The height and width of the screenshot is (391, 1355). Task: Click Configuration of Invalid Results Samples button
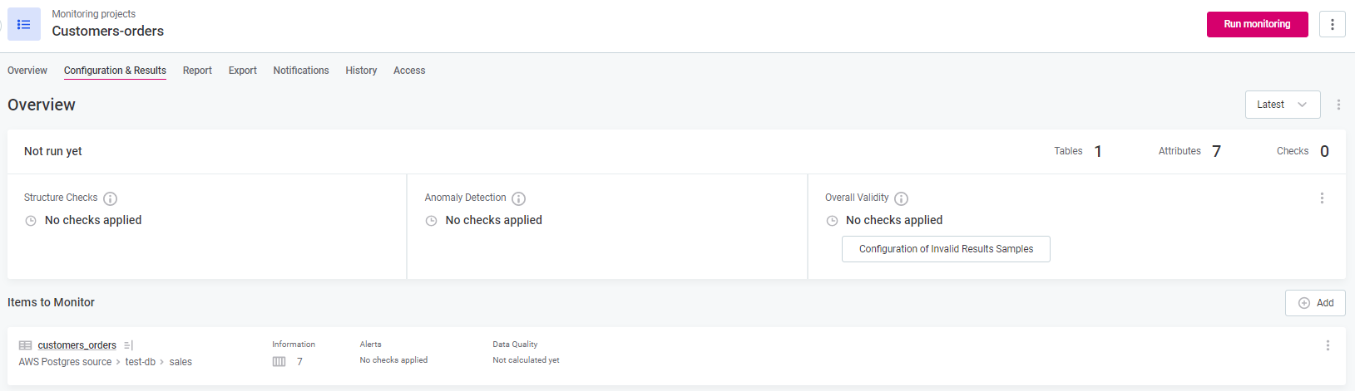tap(946, 249)
